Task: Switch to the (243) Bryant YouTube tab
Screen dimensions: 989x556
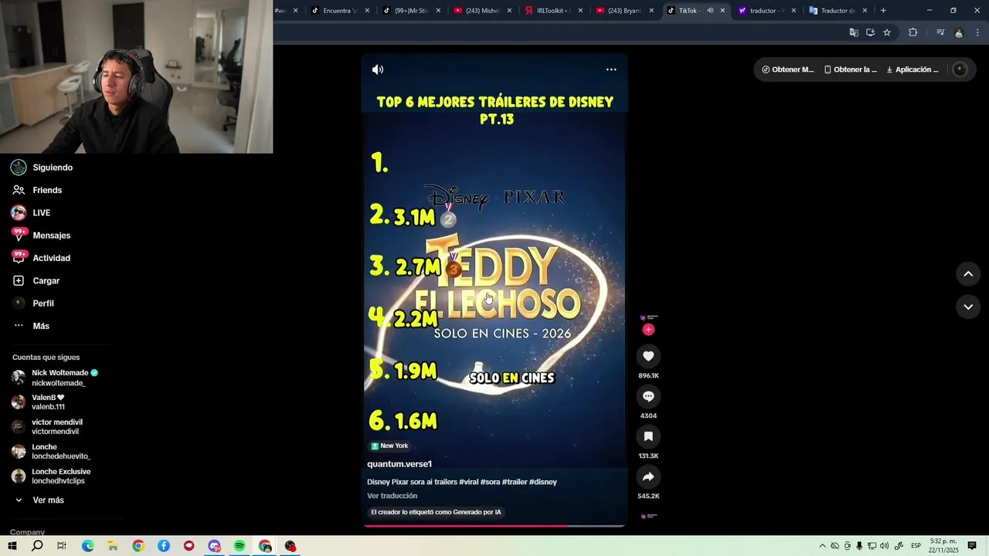Action: [624, 11]
